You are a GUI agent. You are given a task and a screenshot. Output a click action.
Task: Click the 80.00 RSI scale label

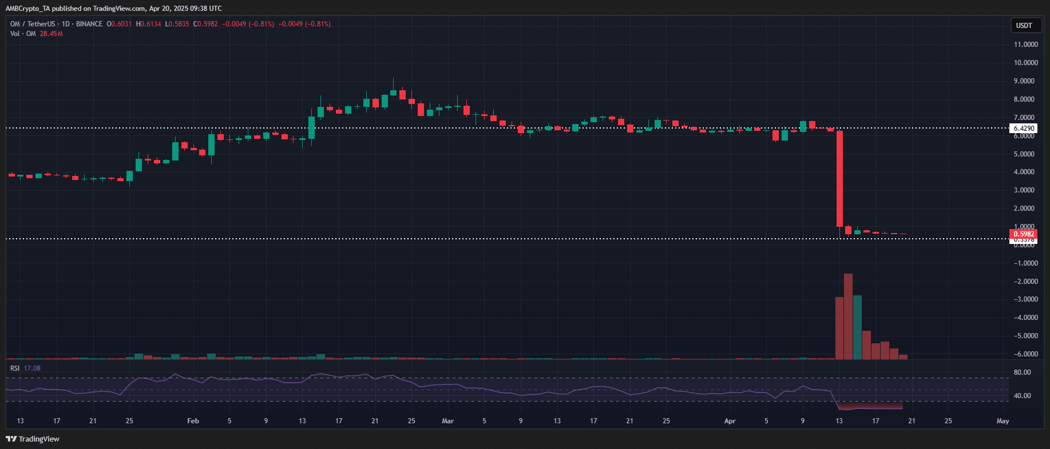point(1023,372)
